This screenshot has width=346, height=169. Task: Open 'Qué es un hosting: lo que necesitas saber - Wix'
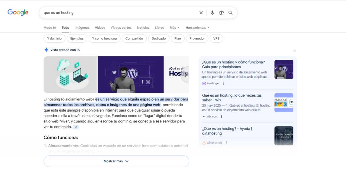click(x=232, y=98)
